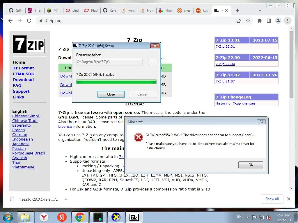Open the dark terminal-style taskbar icon
Image resolution: width=298 pixels, height=223 pixels.
point(98,217)
